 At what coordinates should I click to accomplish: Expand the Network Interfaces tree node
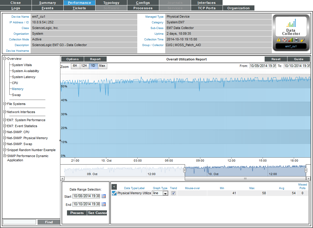(5, 112)
